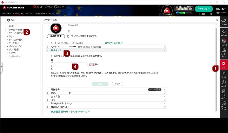The image size is (228, 133).
Task: Open The Rail in right sidebar
Action: click(x=224, y=22)
